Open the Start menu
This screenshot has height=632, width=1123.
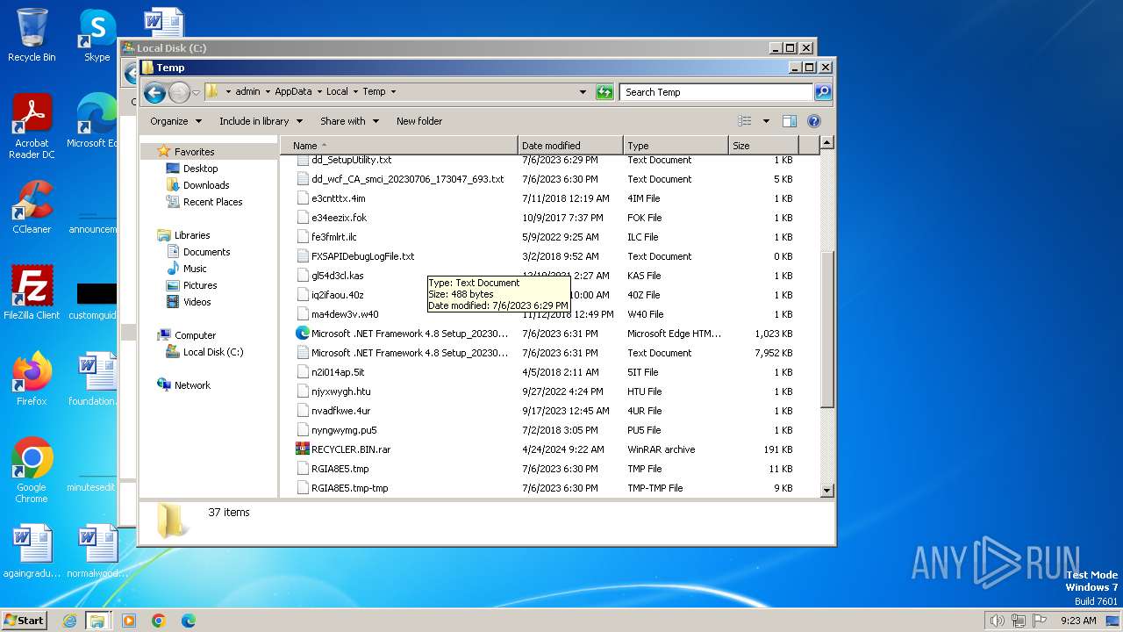coord(24,620)
